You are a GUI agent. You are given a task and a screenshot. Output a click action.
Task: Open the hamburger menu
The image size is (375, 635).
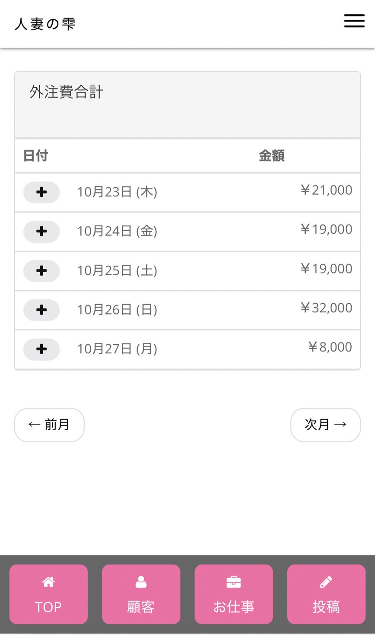tap(354, 21)
